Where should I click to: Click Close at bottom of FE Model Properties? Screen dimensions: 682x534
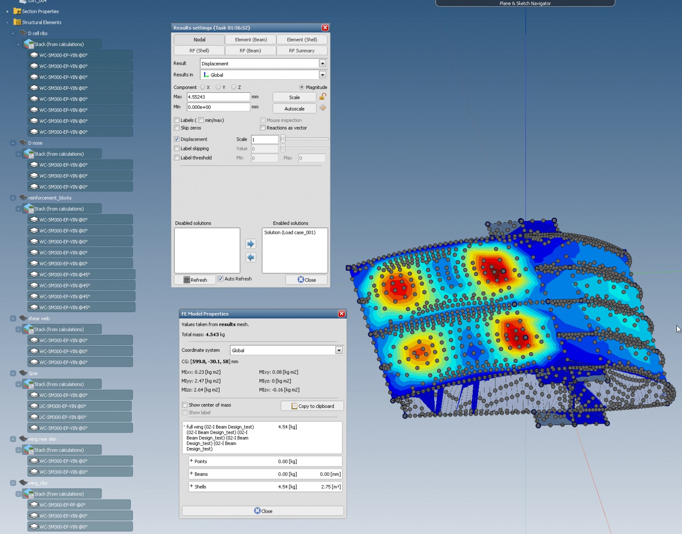[263, 511]
